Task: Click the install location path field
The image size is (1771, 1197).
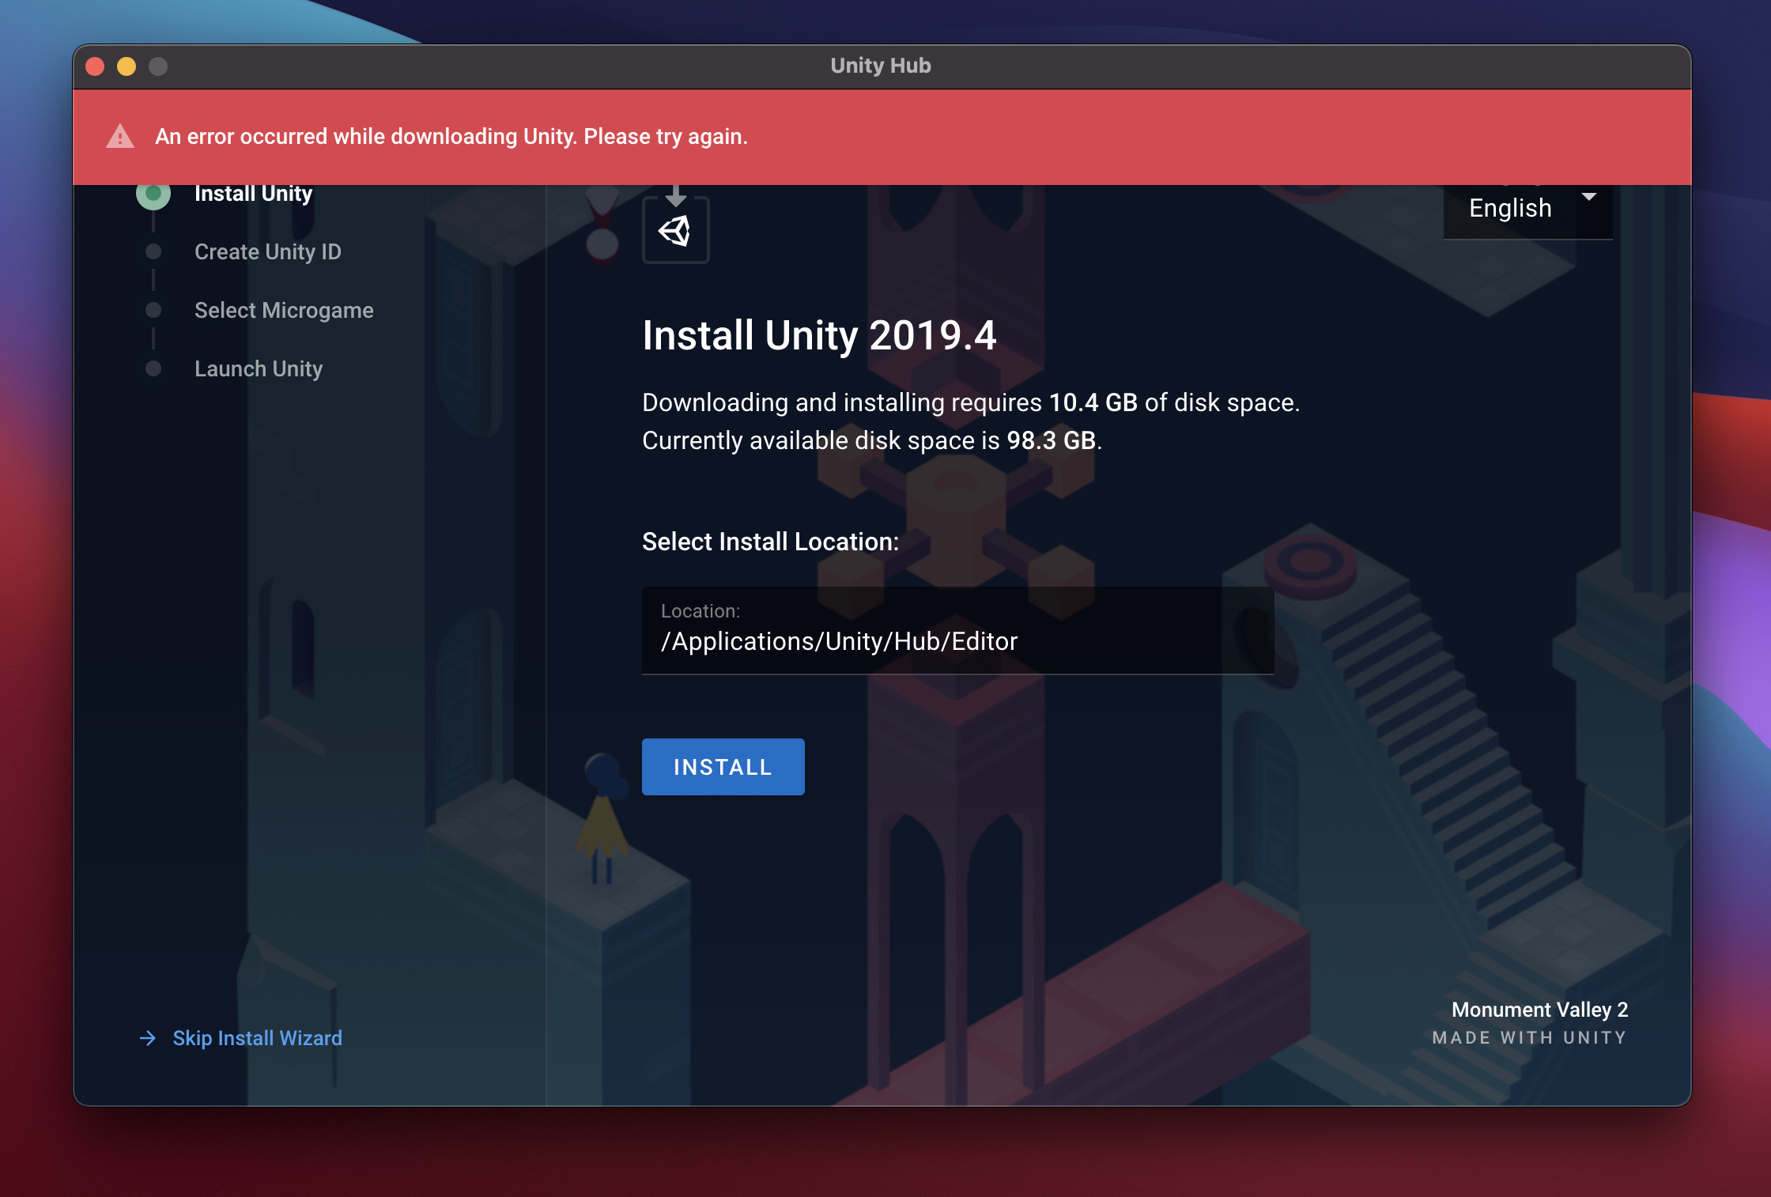Action: pyautogui.click(x=957, y=630)
